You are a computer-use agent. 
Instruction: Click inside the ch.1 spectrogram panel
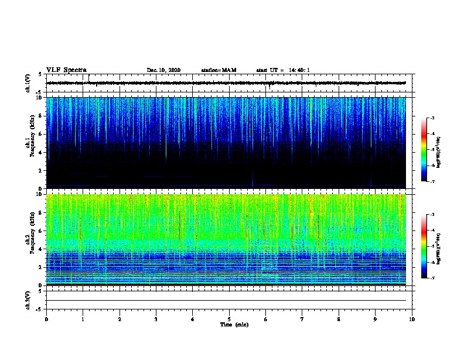[x=226, y=143]
